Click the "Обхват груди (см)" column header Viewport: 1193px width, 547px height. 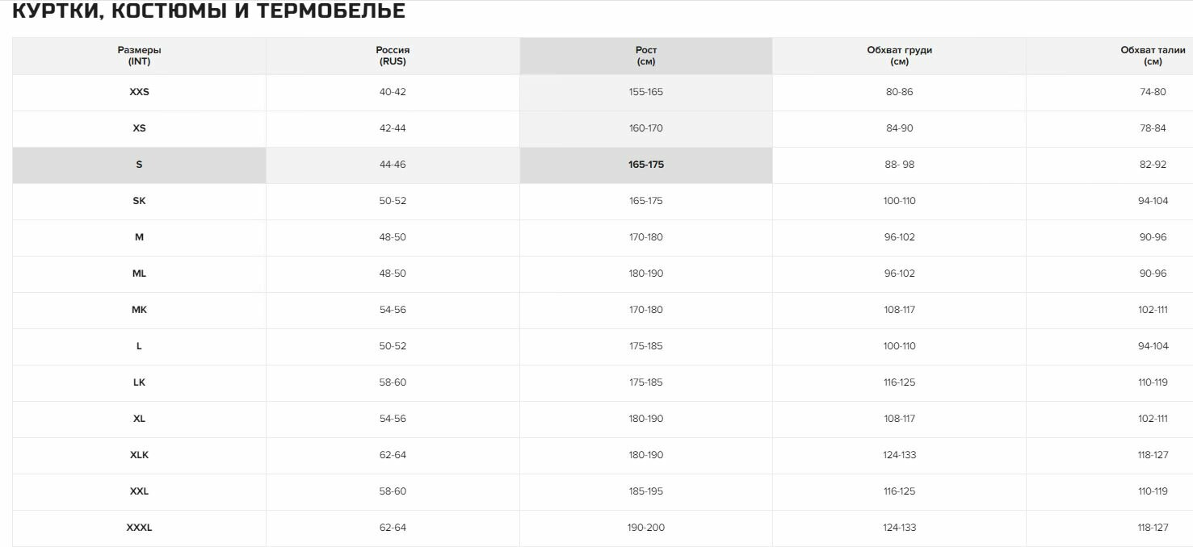pyautogui.click(x=899, y=56)
